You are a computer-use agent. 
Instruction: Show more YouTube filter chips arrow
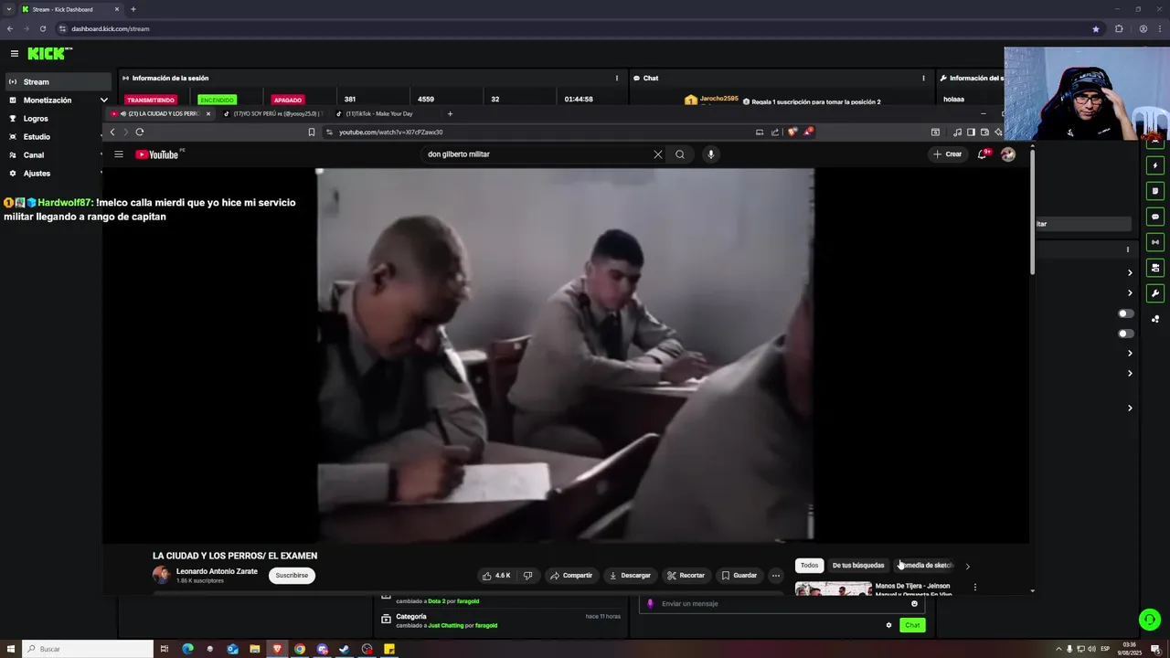pyautogui.click(x=968, y=566)
